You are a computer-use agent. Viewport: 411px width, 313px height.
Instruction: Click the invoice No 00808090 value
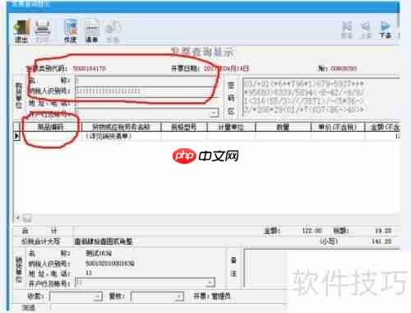click(344, 68)
